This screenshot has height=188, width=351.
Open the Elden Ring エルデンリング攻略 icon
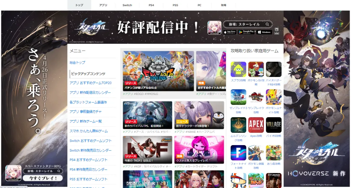pyautogui.click(x=238, y=125)
